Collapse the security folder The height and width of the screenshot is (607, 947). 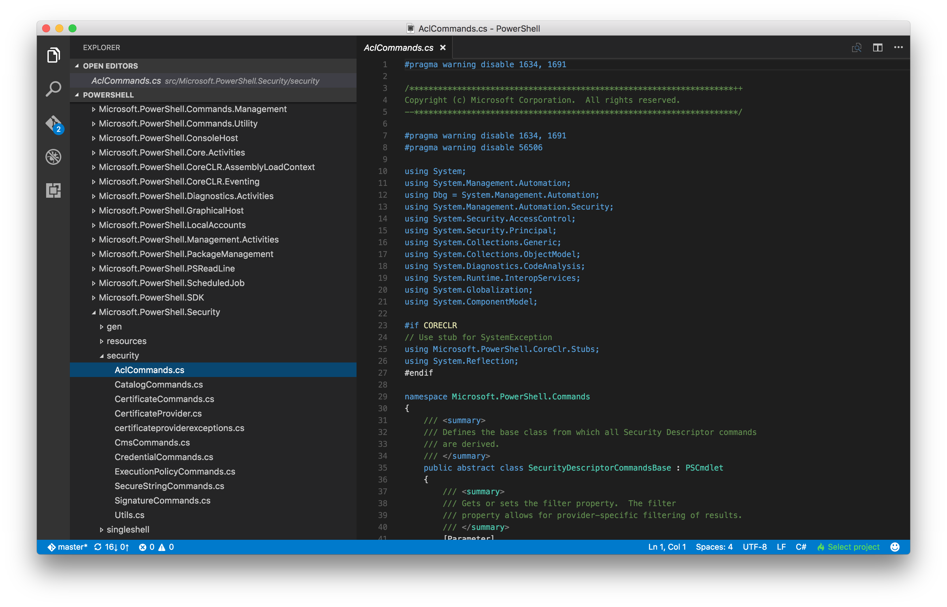[x=213, y=356]
